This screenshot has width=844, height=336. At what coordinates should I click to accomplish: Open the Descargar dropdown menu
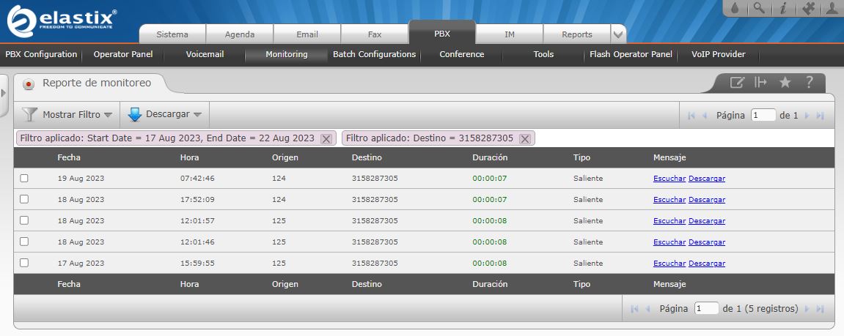coord(165,115)
